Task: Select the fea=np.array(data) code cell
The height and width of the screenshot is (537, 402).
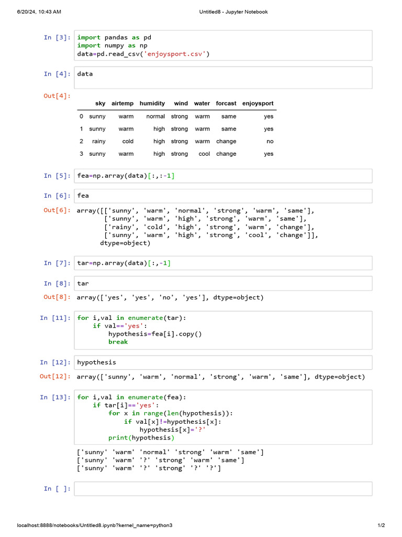Action: click(x=223, y=176)
